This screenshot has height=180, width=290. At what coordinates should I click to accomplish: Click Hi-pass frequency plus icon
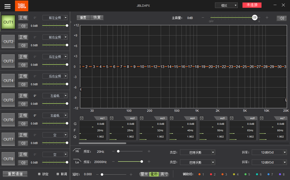pos(149,151)
